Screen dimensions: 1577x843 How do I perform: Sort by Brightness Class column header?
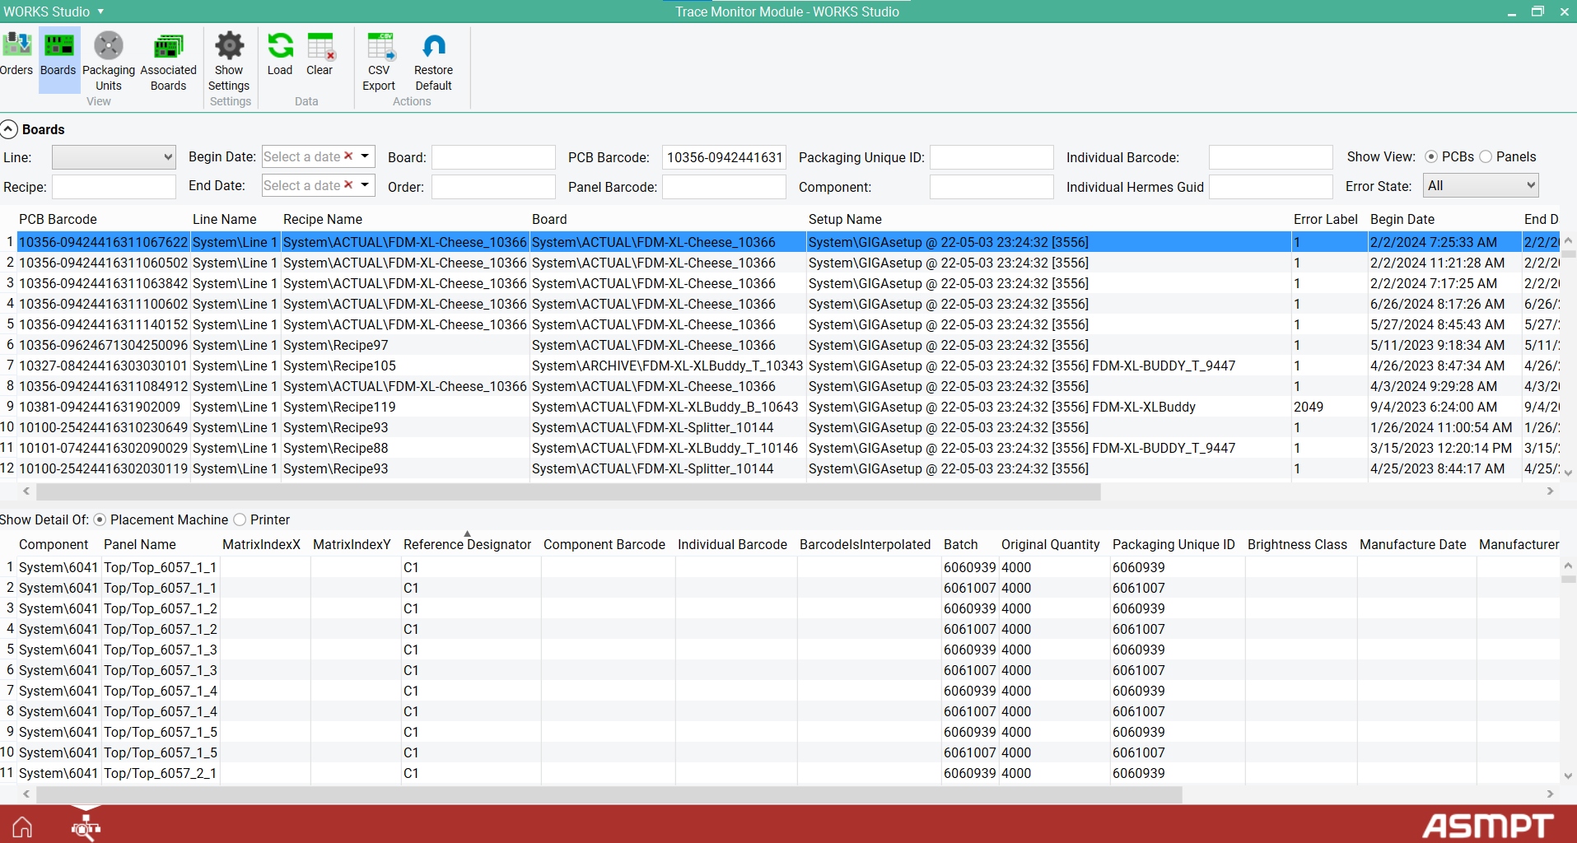pos(1297,544)
